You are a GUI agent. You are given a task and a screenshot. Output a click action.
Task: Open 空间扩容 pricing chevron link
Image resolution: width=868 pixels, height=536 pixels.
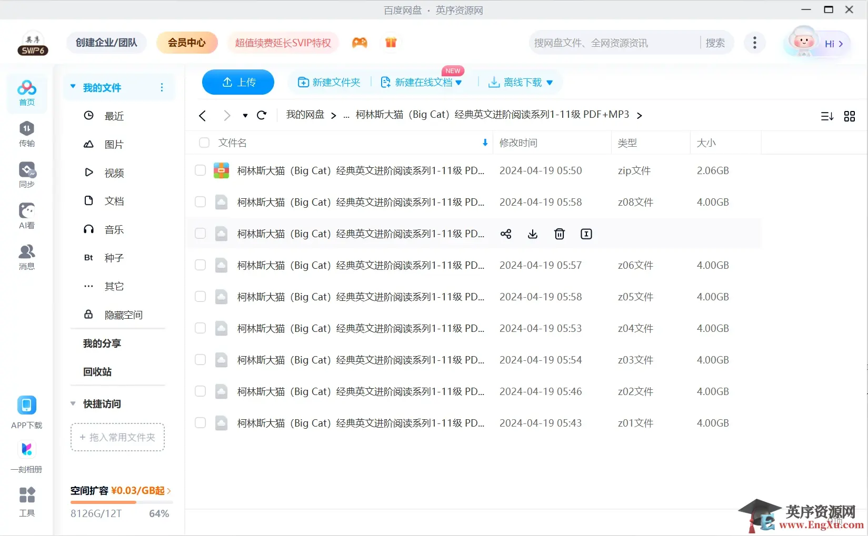point(169,491)
